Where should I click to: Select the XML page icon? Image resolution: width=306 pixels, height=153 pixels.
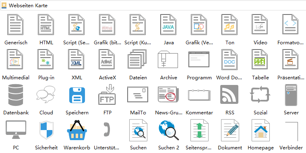[x=76, y=59]
